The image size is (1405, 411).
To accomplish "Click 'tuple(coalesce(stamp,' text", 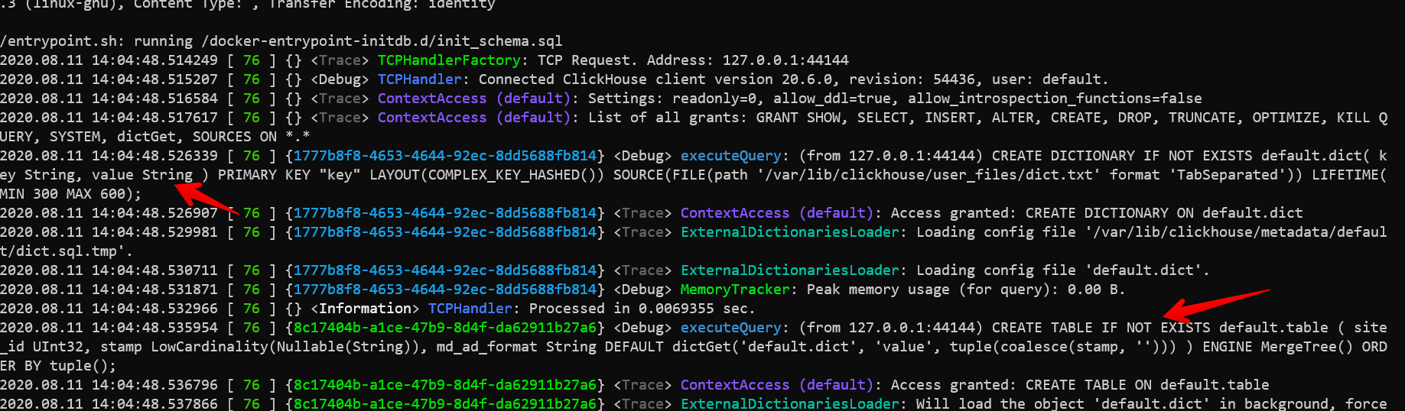I will tap(1038, 347).
